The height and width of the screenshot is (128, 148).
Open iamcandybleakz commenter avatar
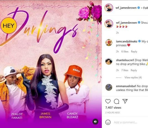click(109, 43)
